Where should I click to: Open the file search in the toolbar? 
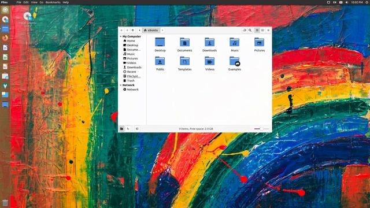[x=250, y=30]
